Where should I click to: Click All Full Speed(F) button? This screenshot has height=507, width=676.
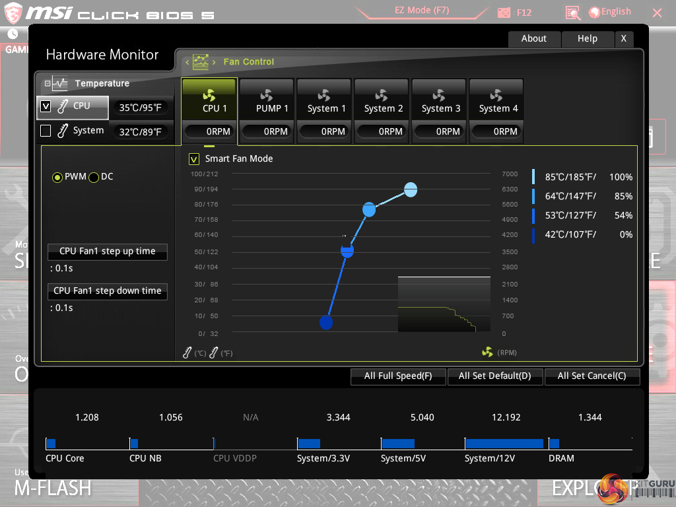click(x=398, y=376)
